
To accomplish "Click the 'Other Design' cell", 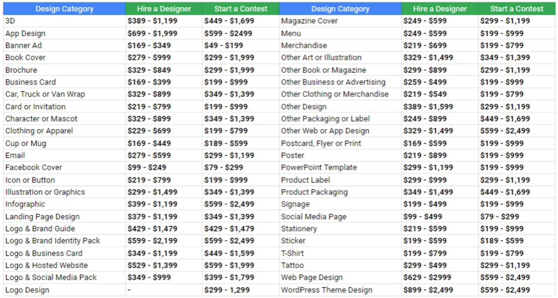I will click(x=340, y=107).
